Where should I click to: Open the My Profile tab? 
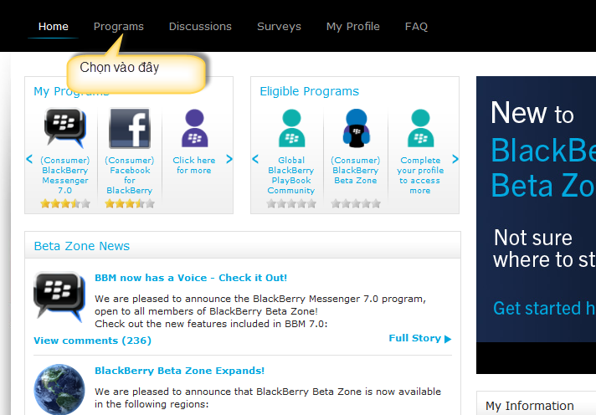[353, 26]
